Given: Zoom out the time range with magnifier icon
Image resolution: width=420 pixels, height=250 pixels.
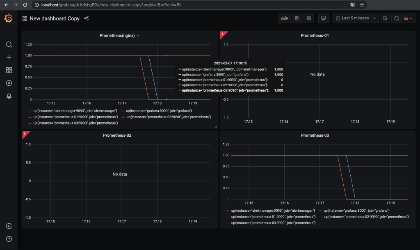Looking at the screenshot, I should [385, 18].
